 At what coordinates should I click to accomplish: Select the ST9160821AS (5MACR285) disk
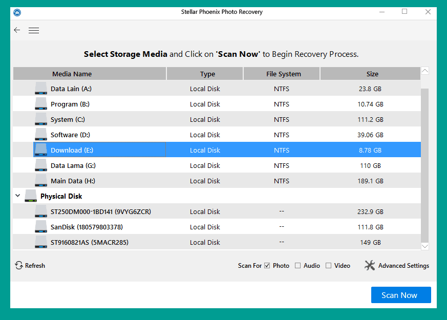point(90,243)
